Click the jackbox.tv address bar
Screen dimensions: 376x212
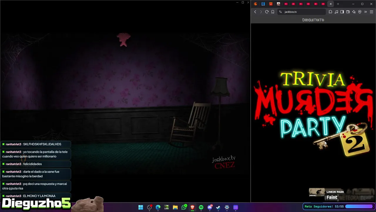click(301, 12)
